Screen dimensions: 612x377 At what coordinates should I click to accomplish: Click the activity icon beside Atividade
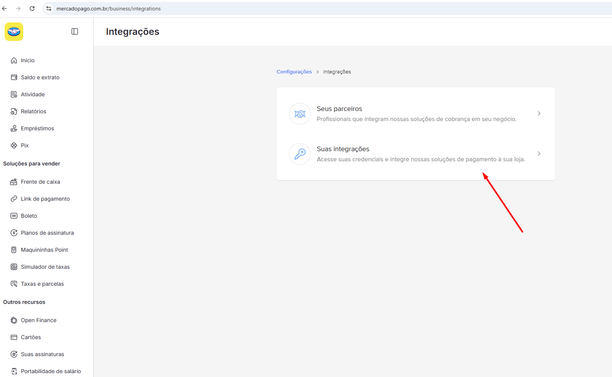(14, 94)
